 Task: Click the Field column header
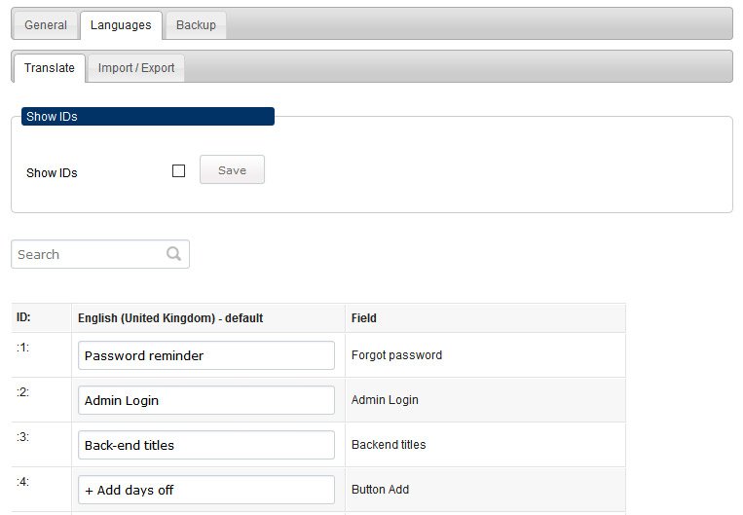point(364,318)
